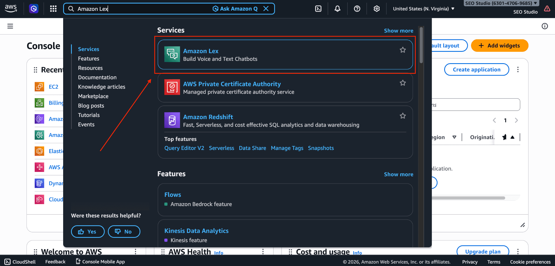555x266 pixels.
Task: Select the Features filter in sidebar
Action: click(x=89, y=59)
